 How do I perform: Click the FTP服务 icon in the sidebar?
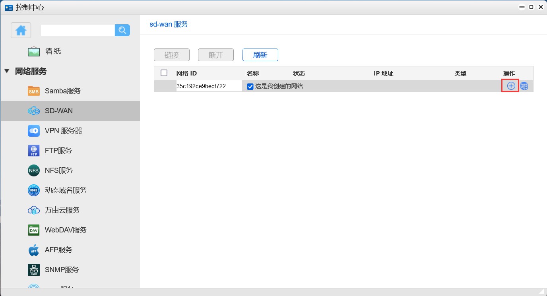pos(33,150)
